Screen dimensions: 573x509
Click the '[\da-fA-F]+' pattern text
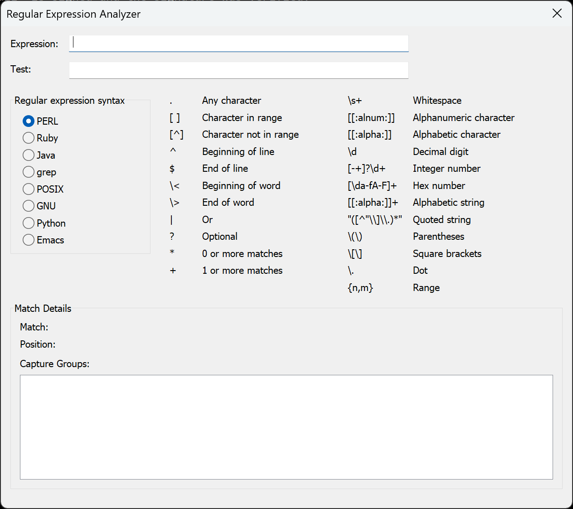pos(372,185)
